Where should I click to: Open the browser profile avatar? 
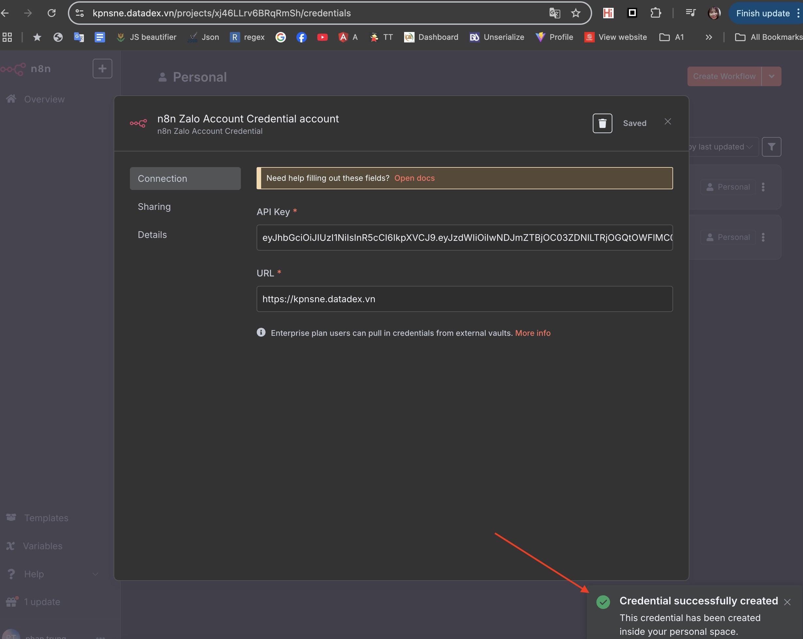point(714,13)
